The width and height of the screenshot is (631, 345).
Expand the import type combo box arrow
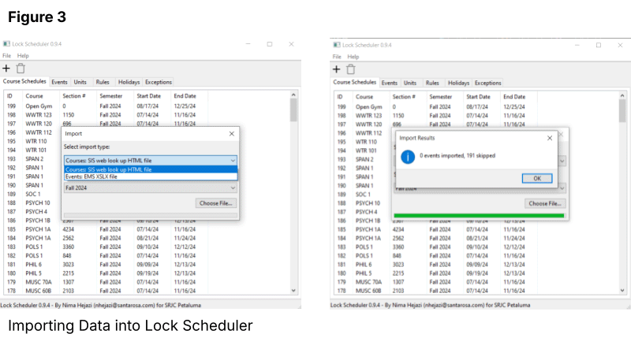pyautogui.click(x=233, y=160)
